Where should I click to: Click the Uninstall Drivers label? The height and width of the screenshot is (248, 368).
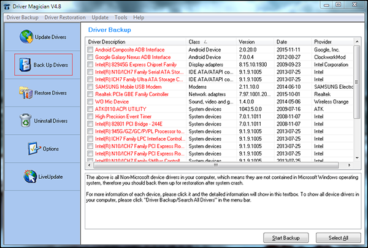coord(51,121)
